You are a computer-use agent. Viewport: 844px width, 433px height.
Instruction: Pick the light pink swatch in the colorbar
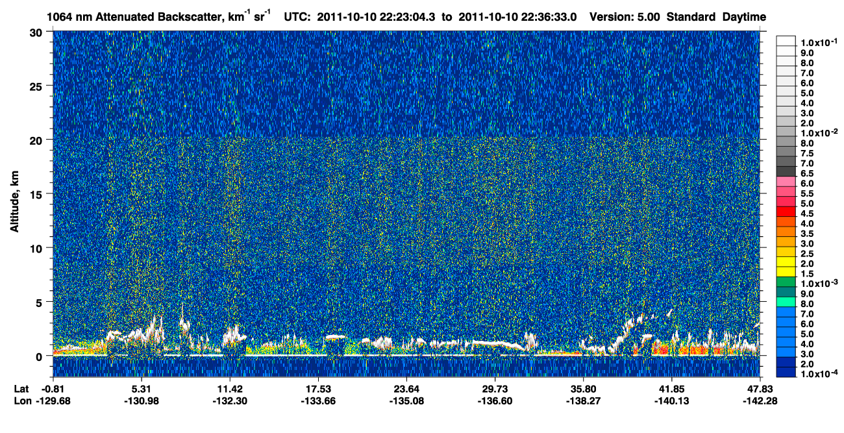(786, 182)
